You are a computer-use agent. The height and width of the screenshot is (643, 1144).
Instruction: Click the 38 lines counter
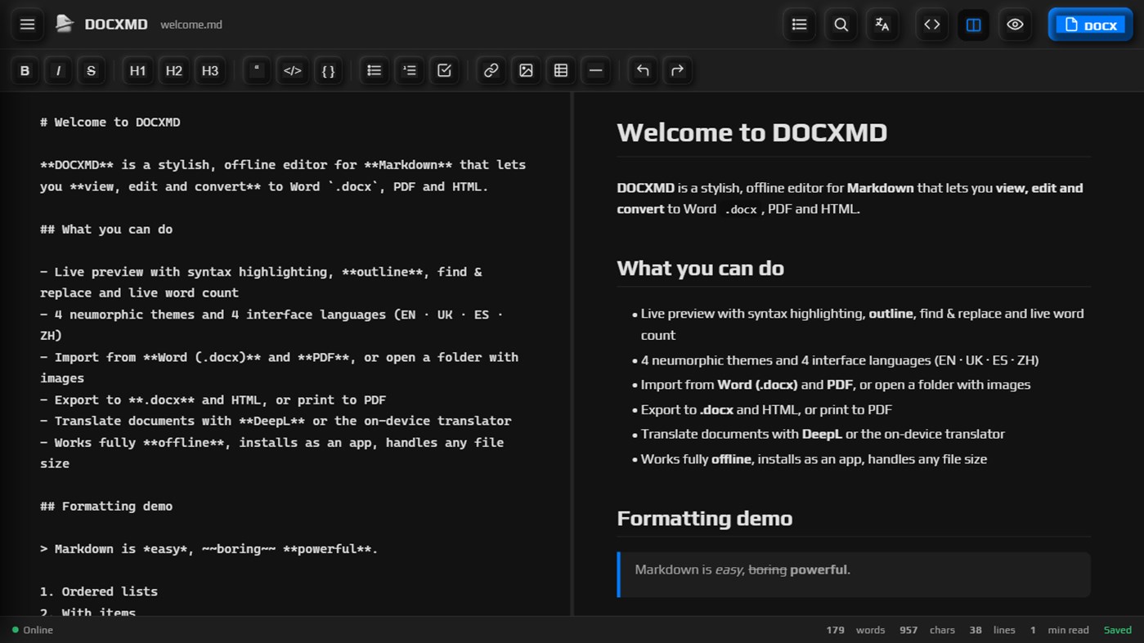click(992, 630)
